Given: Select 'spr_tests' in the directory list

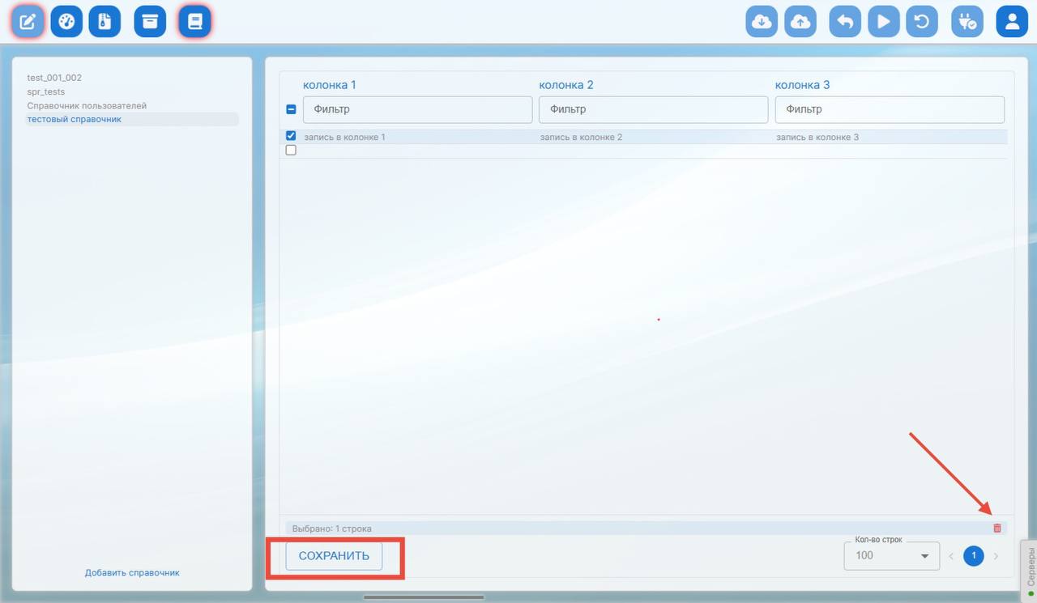Looking at the screenshot, I should (x=46, y=92).
